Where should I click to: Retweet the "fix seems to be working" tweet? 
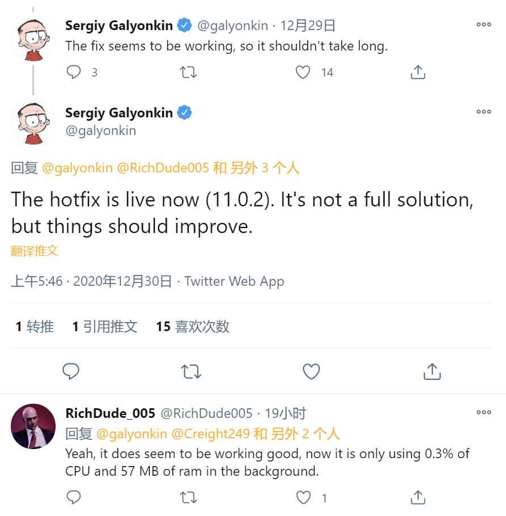coord(188,73)
